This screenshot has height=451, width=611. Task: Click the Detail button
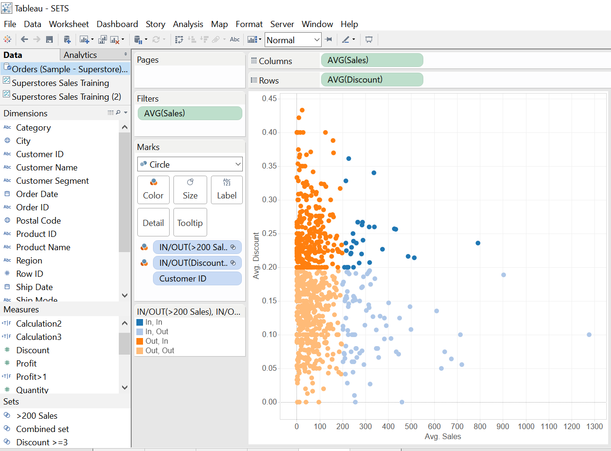click(x=153, y=223)
